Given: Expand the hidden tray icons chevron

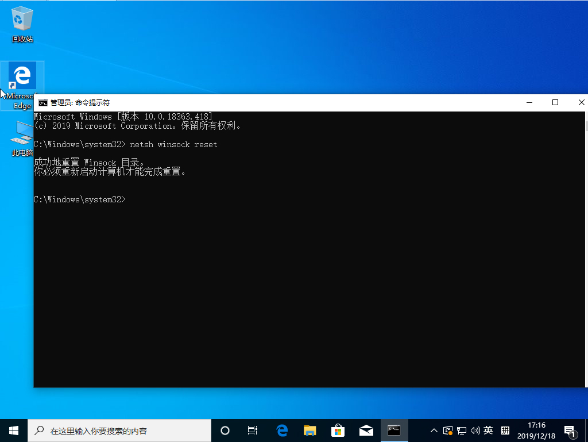Looking at the screenshot, I should point(434,430).
